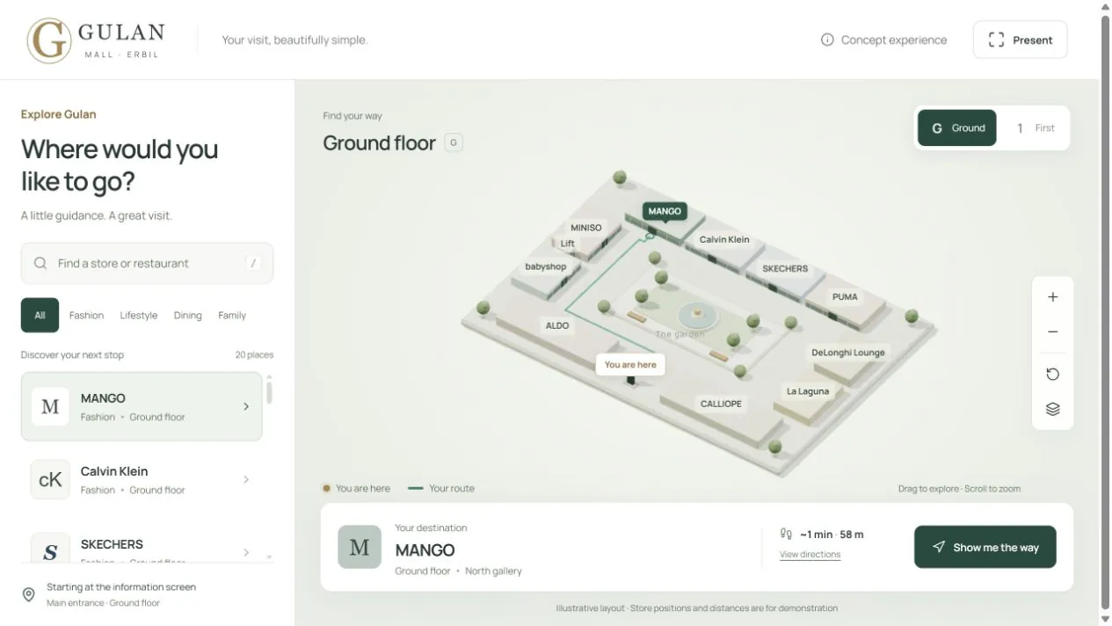This screenshot has height=626, width=1112.
Task: Click the You are here marker
Action: [x=630, y=365]
